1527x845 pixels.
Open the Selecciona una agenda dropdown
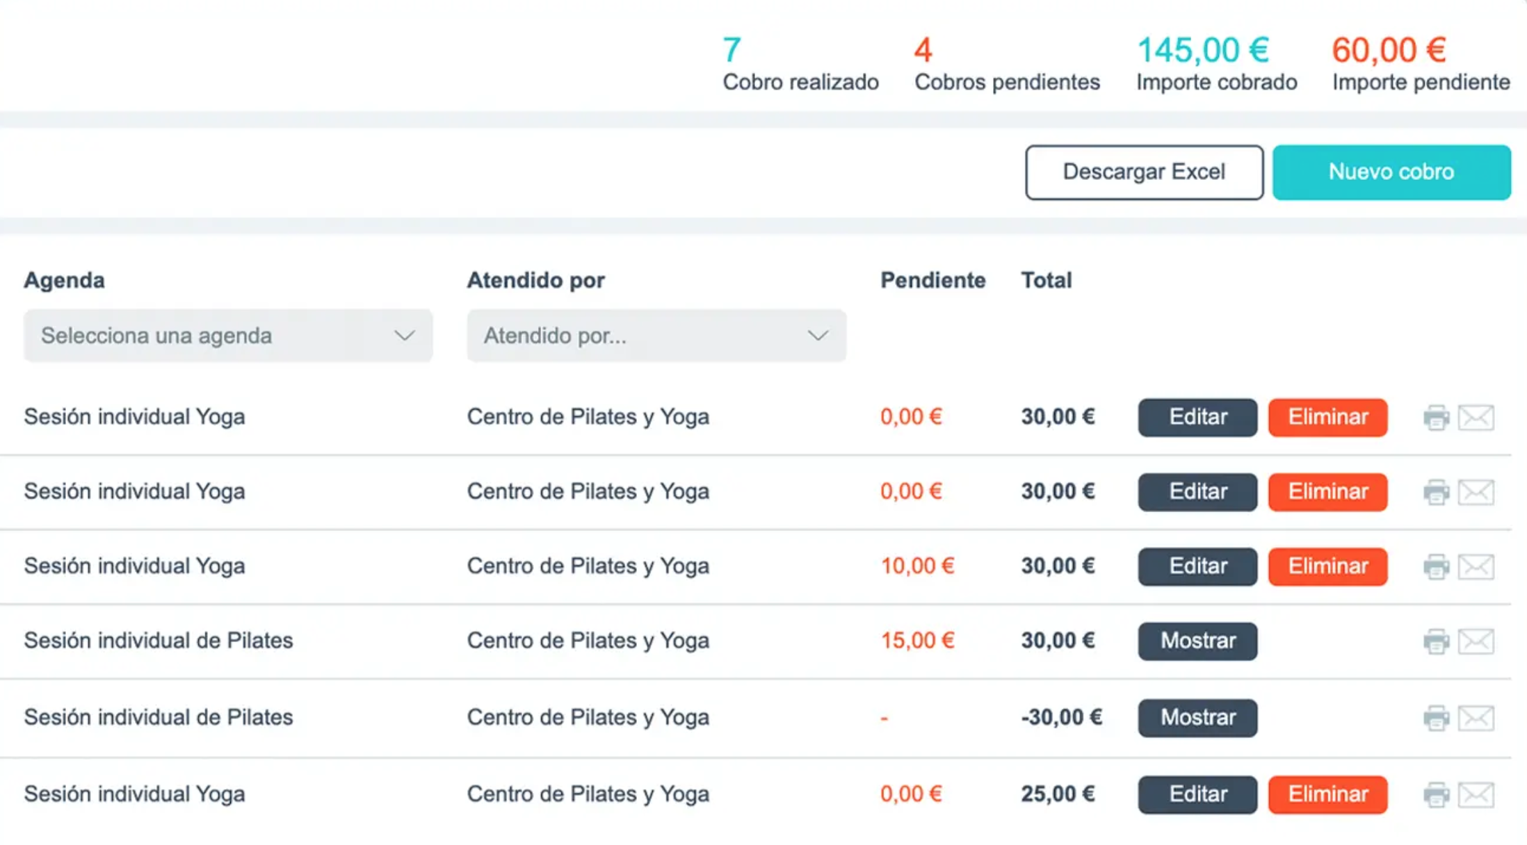(x=228, y=336)
